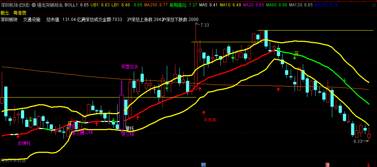Click the 用到未来数据 notice
Screen dimensions: 377x167
point(13,161)
